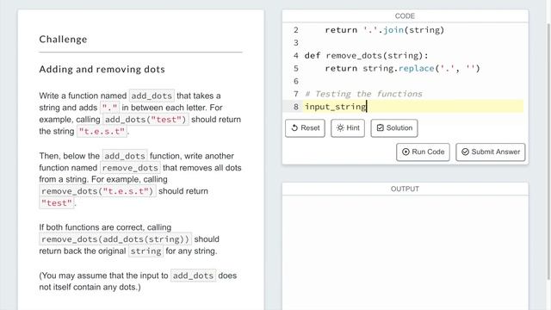Click inside the empty output area

pyautogui.click(x=405, y=252)
